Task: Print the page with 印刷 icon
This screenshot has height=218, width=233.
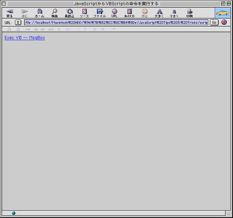Action: [190, 13]
